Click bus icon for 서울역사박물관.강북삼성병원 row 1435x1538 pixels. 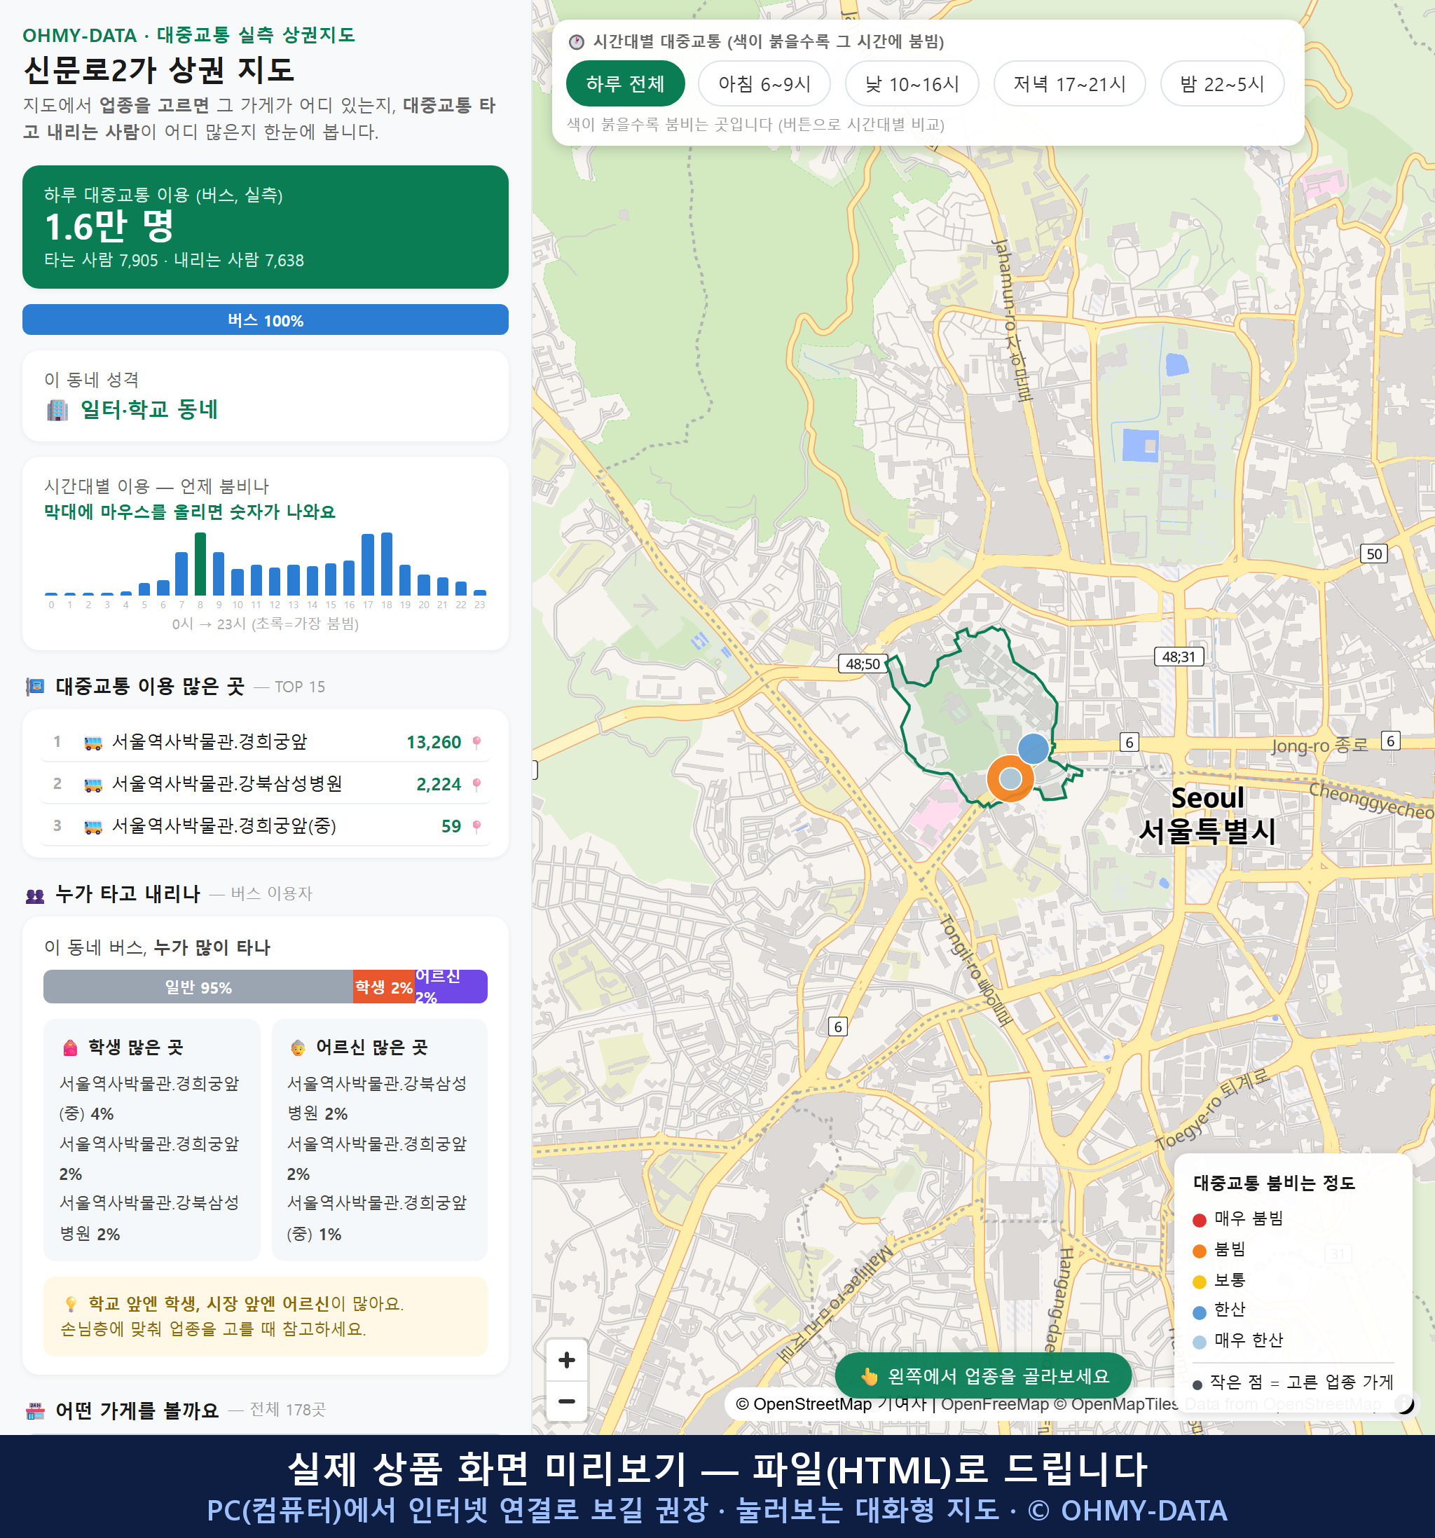pos(92,785)
